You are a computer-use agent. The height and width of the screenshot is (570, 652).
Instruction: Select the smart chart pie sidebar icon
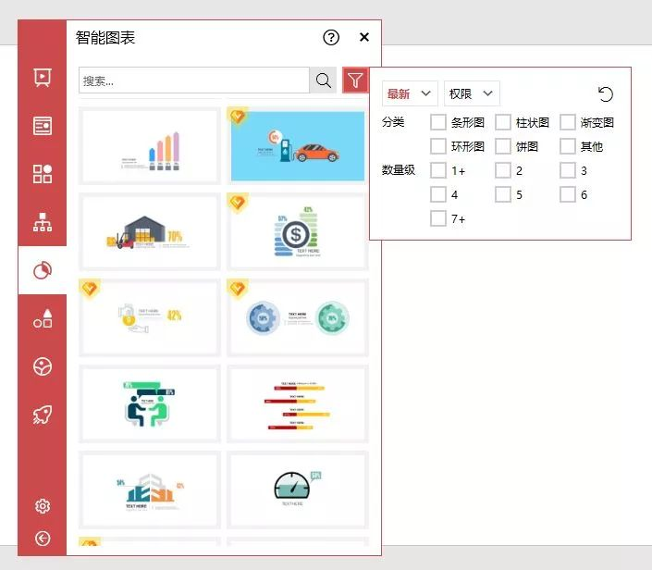[x=43, y=270]
